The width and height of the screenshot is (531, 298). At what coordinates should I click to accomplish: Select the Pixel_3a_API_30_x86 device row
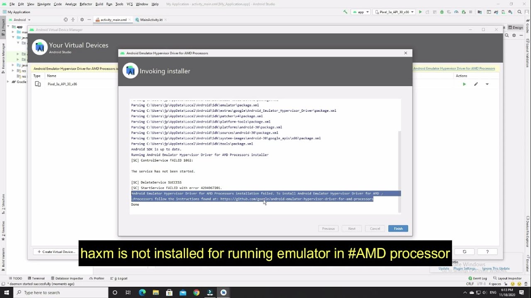point(265,84)
